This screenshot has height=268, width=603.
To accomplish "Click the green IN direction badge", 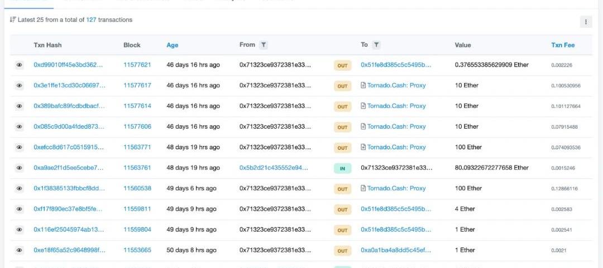I will 342,168.
